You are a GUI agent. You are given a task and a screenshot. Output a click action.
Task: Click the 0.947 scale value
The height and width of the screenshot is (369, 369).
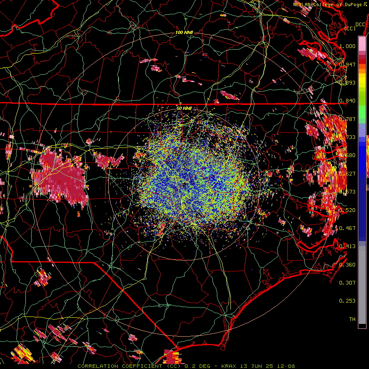[347, 64]
